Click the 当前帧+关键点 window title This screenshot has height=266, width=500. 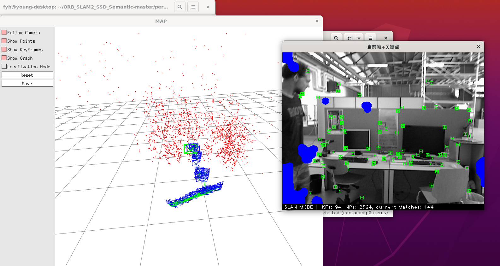pos(383,47)
